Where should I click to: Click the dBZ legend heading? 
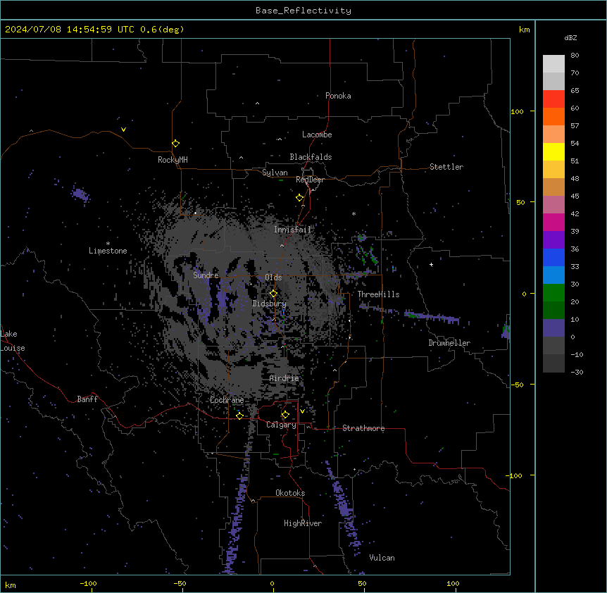tap(570, 37)
